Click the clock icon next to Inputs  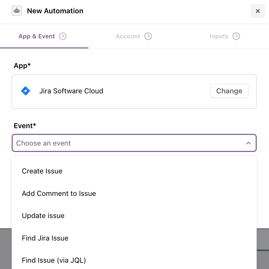click(x=236, y=36)
